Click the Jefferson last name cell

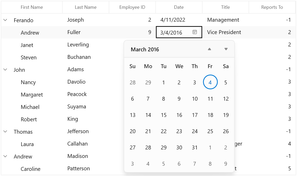[x=86, y=132]
